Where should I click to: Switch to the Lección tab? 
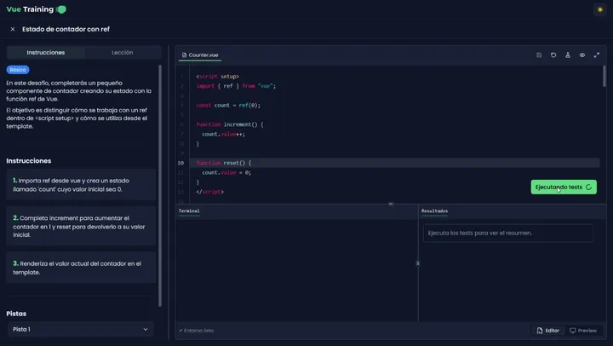point(123,53)
